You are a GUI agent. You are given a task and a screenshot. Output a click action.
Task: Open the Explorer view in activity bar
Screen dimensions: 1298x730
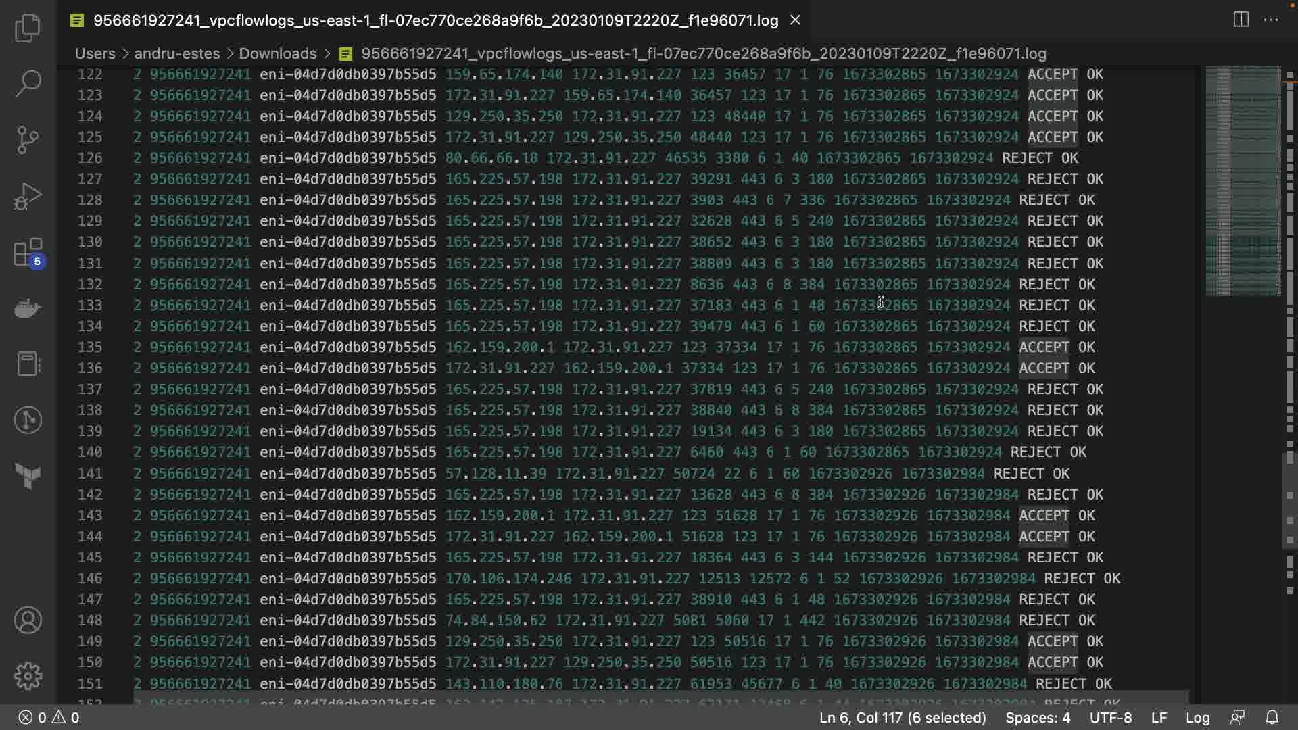pos(28,28)
